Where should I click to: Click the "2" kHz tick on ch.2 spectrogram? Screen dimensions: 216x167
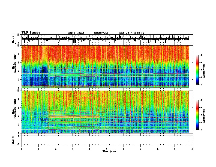pyautogui.click(x=19, y=125)
